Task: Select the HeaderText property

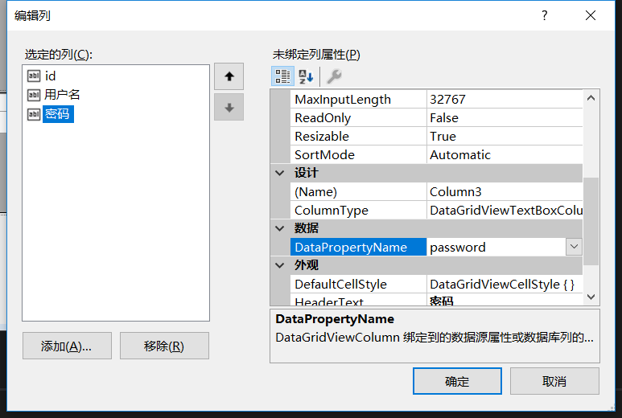Action: click(359, 300)
